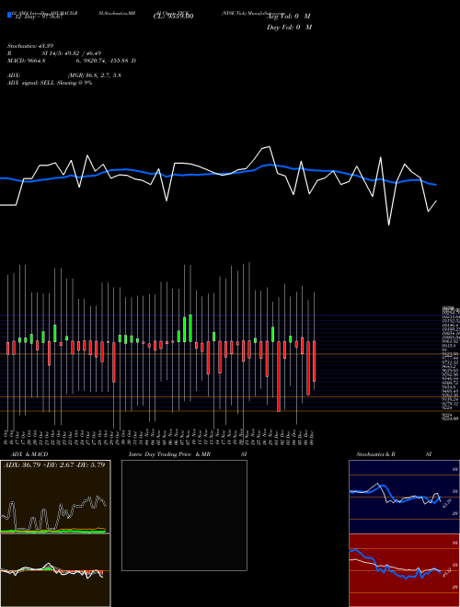The height and width of the screenshot is (607, 460).
Task: Click the 'Day Vol: 0 M' label
Action: coord(289,27)
